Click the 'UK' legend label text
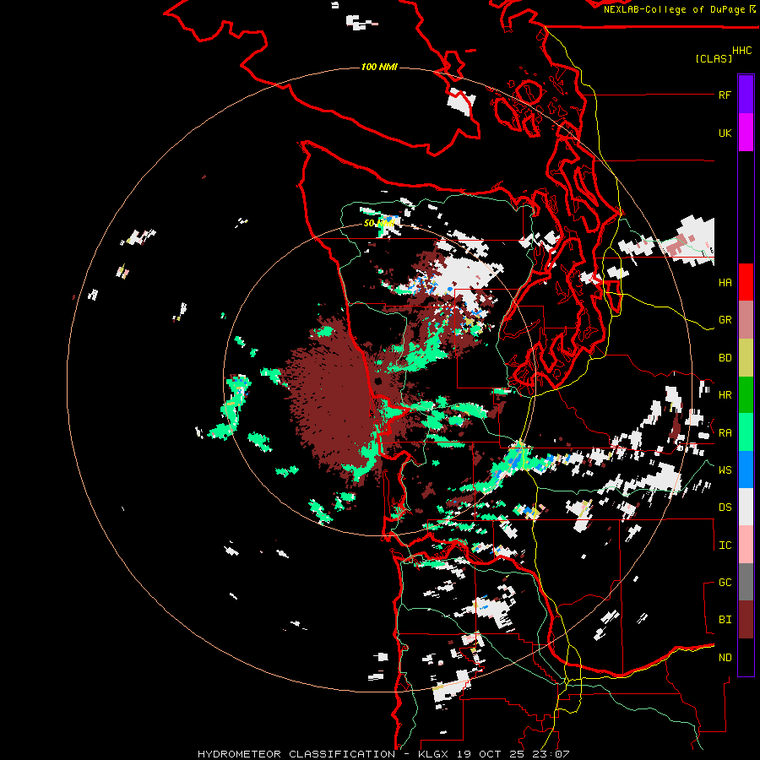 [x=725, y=133]
